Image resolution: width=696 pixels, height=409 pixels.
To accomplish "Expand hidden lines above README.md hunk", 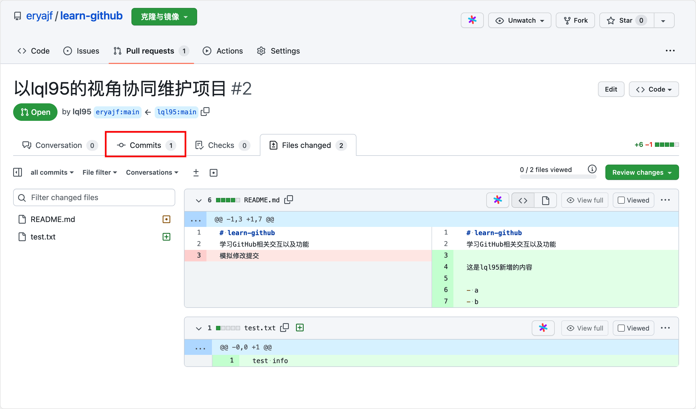I will point(195,219).
